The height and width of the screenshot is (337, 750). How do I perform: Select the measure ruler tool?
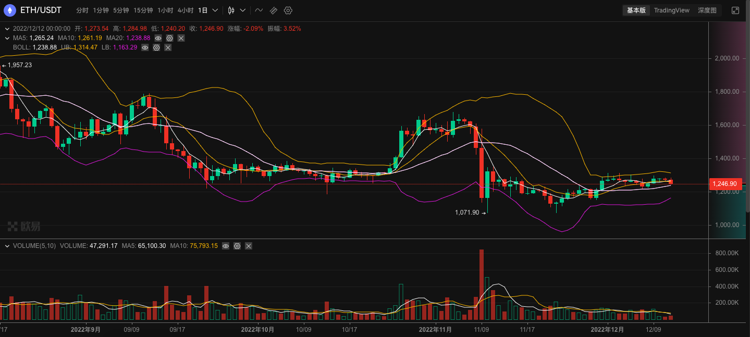[x=273, y=10]
